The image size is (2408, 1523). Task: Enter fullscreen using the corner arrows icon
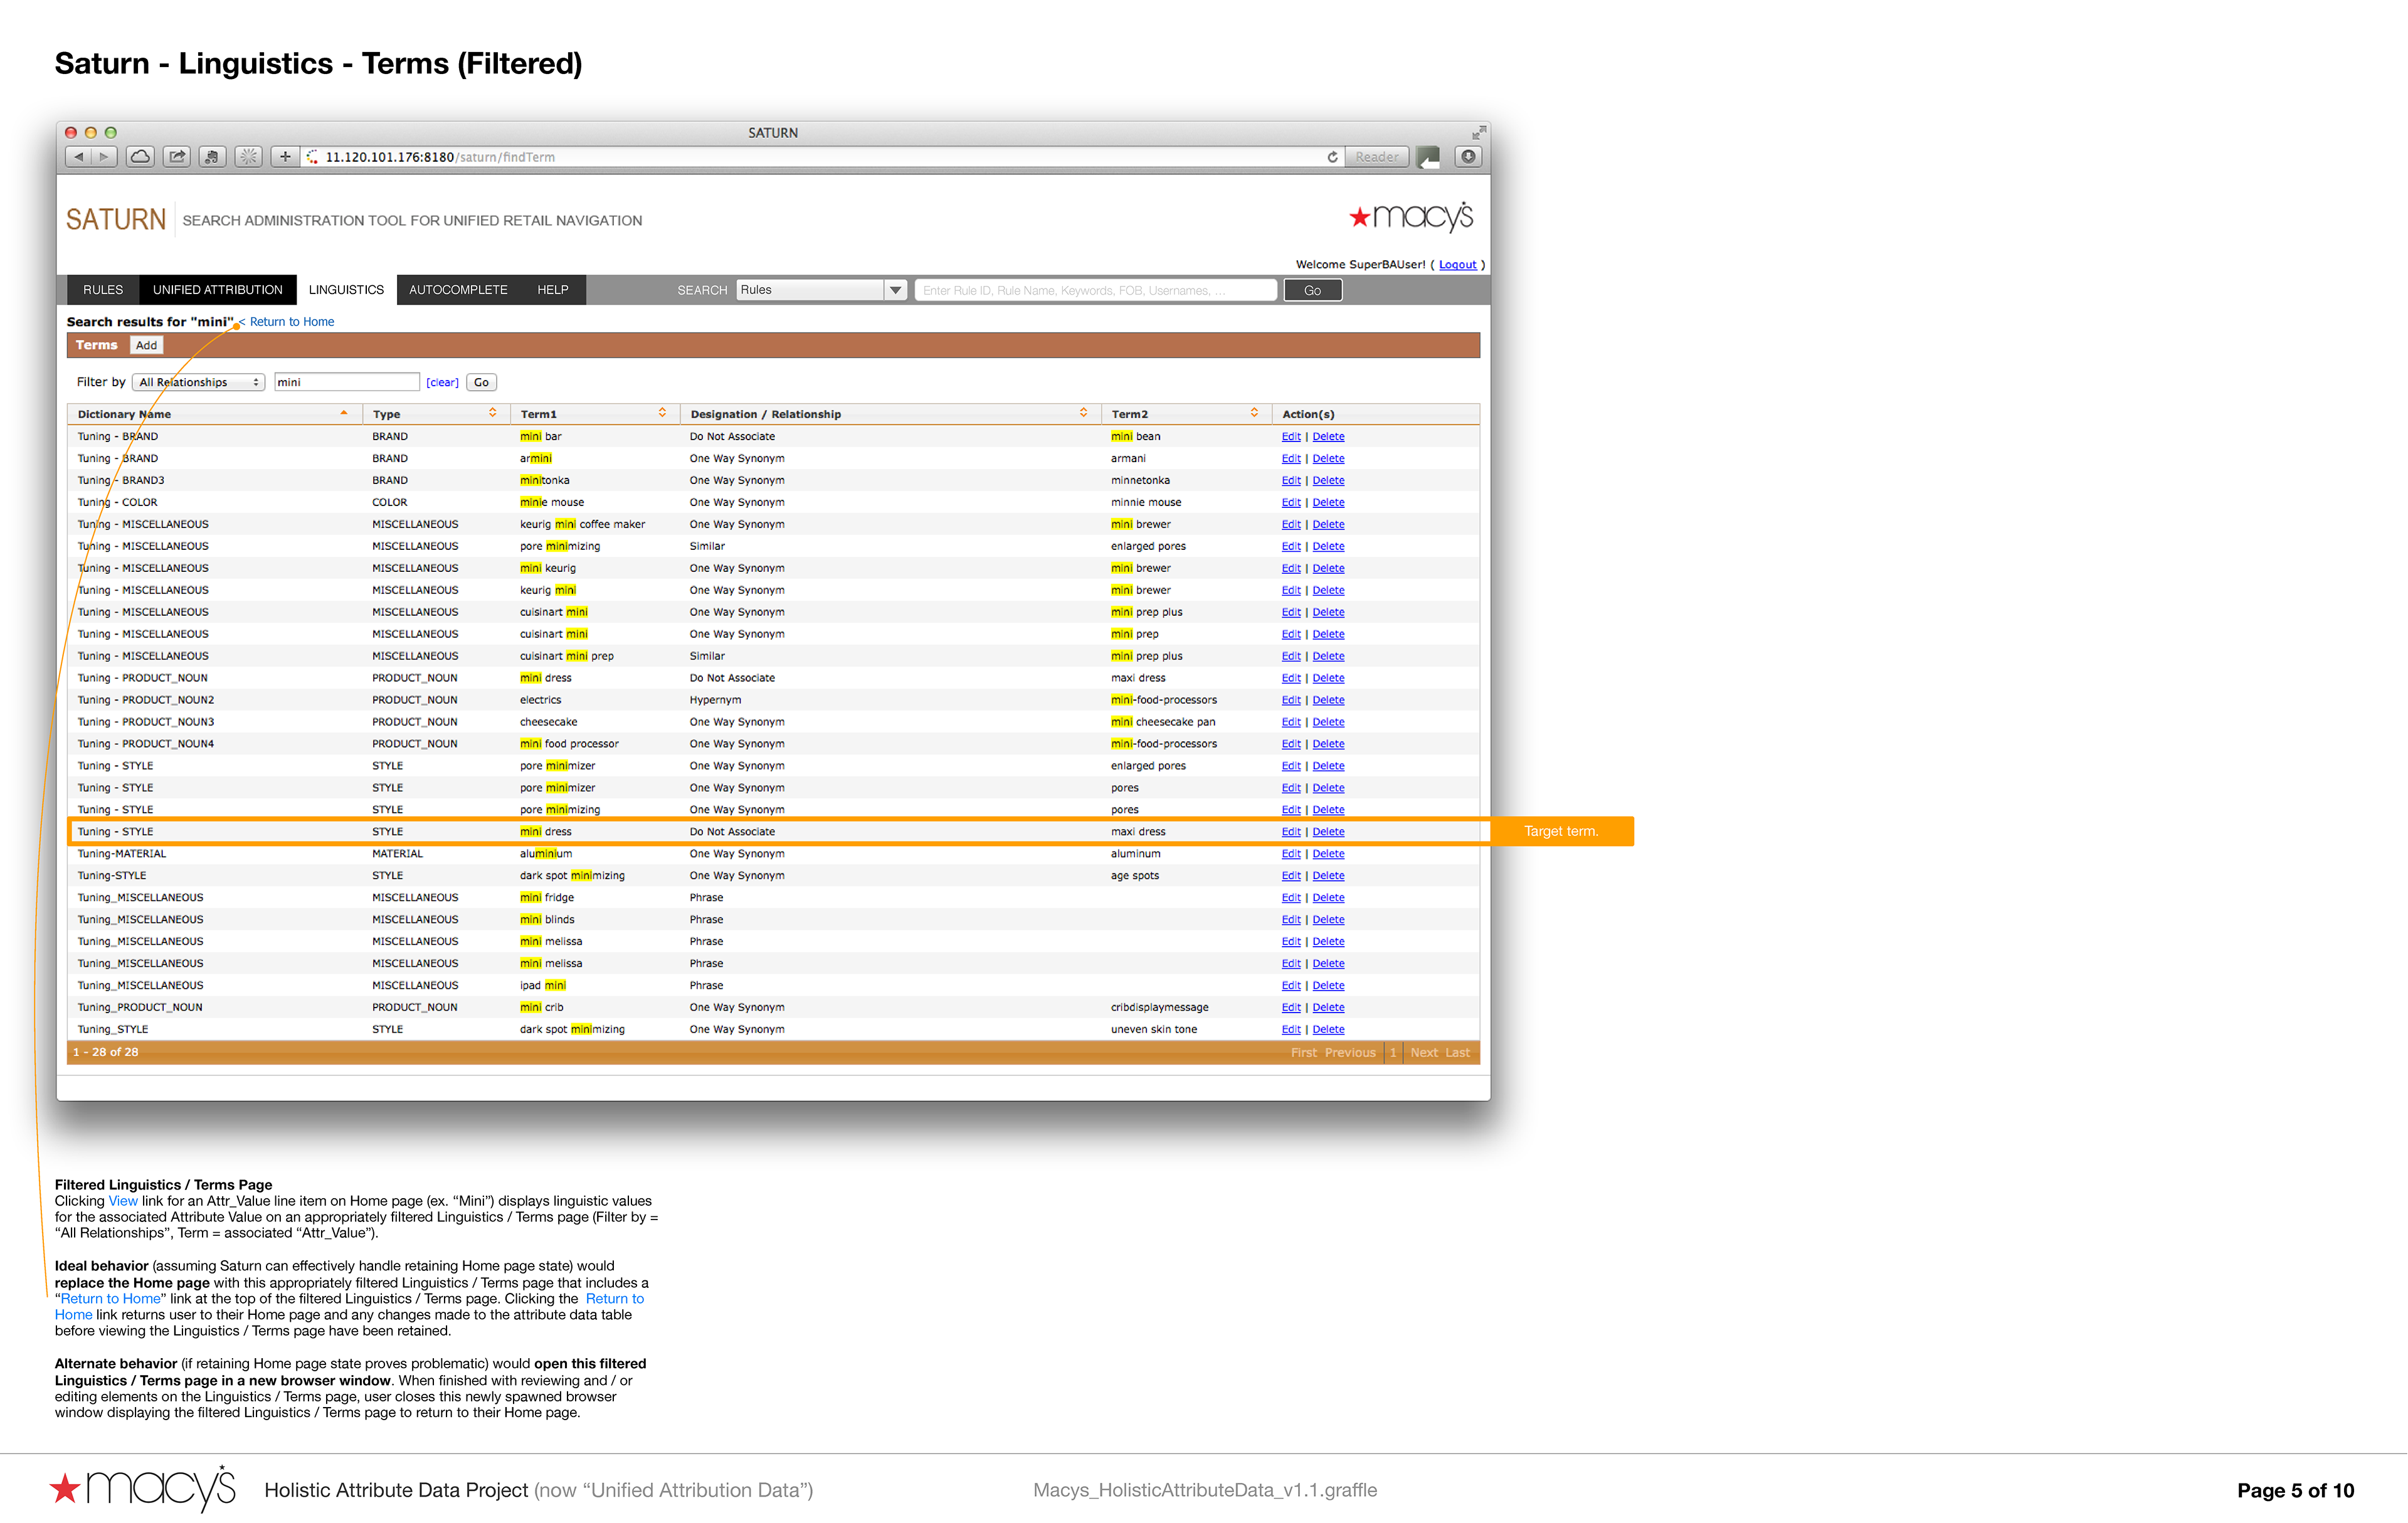1478,133
